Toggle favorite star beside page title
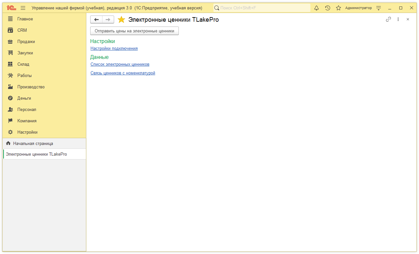419x254 pixels. click(121, 20)
